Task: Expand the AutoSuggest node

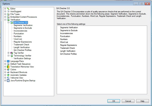Action: (x=5, y=11)
